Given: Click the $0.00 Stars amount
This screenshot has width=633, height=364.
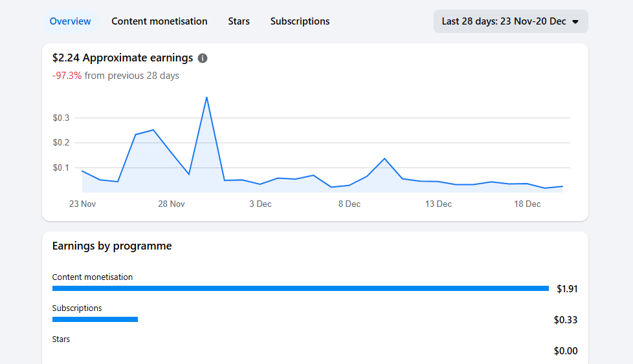Looking at the screenshot, I should pyautogui.click(x=565, y=351).
